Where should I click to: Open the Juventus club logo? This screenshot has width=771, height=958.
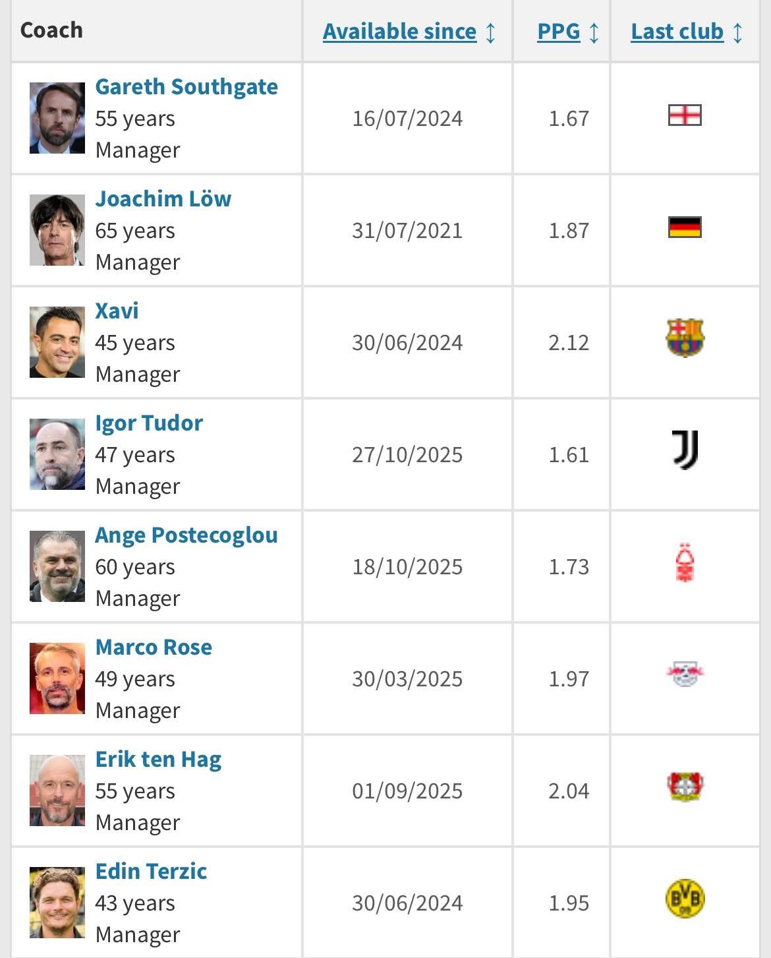(x=685, y=450)
